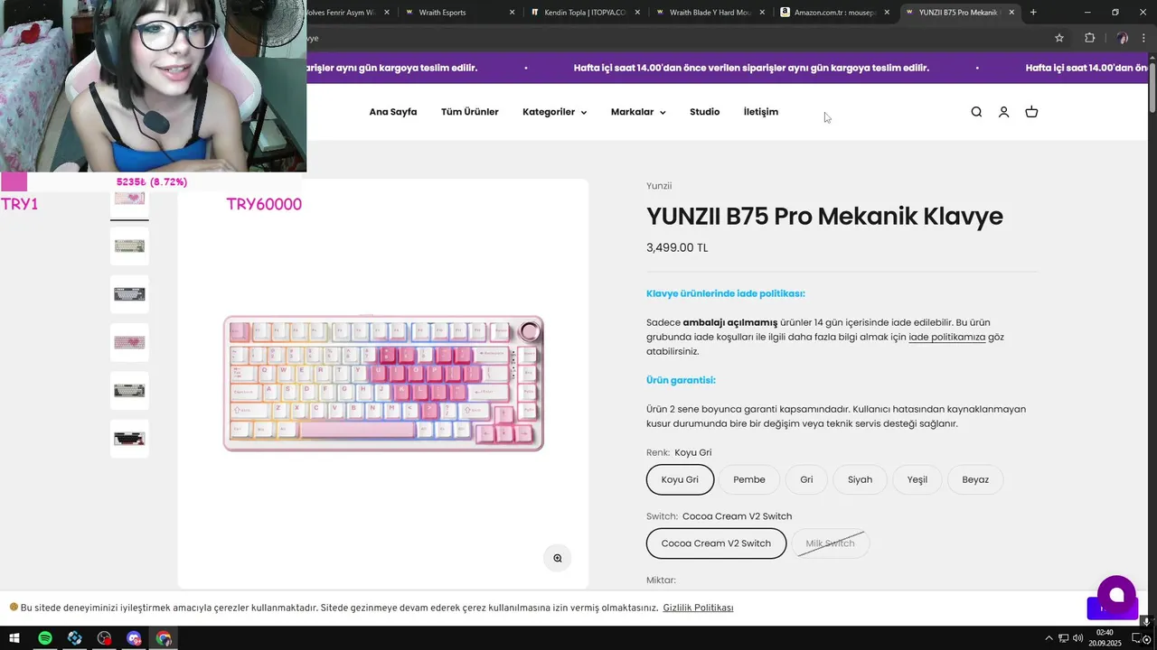The height and width of the screenshot is (650, 1157).
Task: Open the site search magnifier icon
Action: click(x=976, y=112)
